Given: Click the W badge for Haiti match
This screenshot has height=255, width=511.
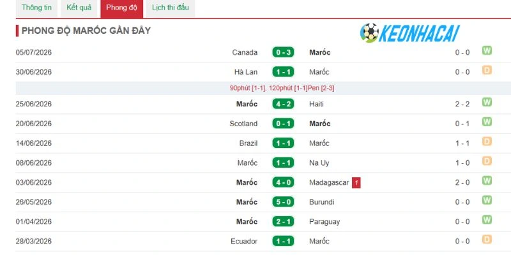Looking at the screenshot, I should [x=487, y=102].
